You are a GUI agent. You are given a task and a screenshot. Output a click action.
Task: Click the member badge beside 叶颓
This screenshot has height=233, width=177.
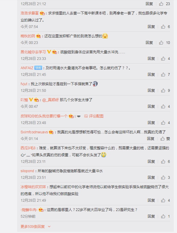tap(36, 100)
